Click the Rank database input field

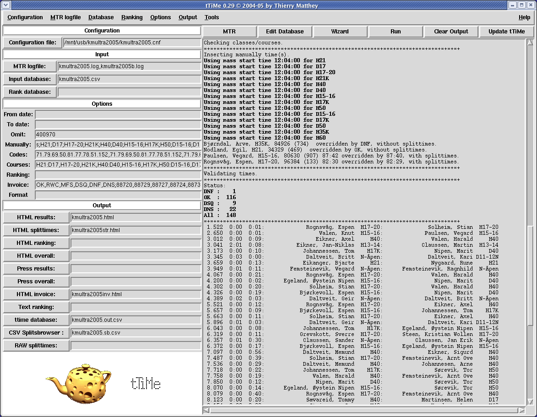130,92
